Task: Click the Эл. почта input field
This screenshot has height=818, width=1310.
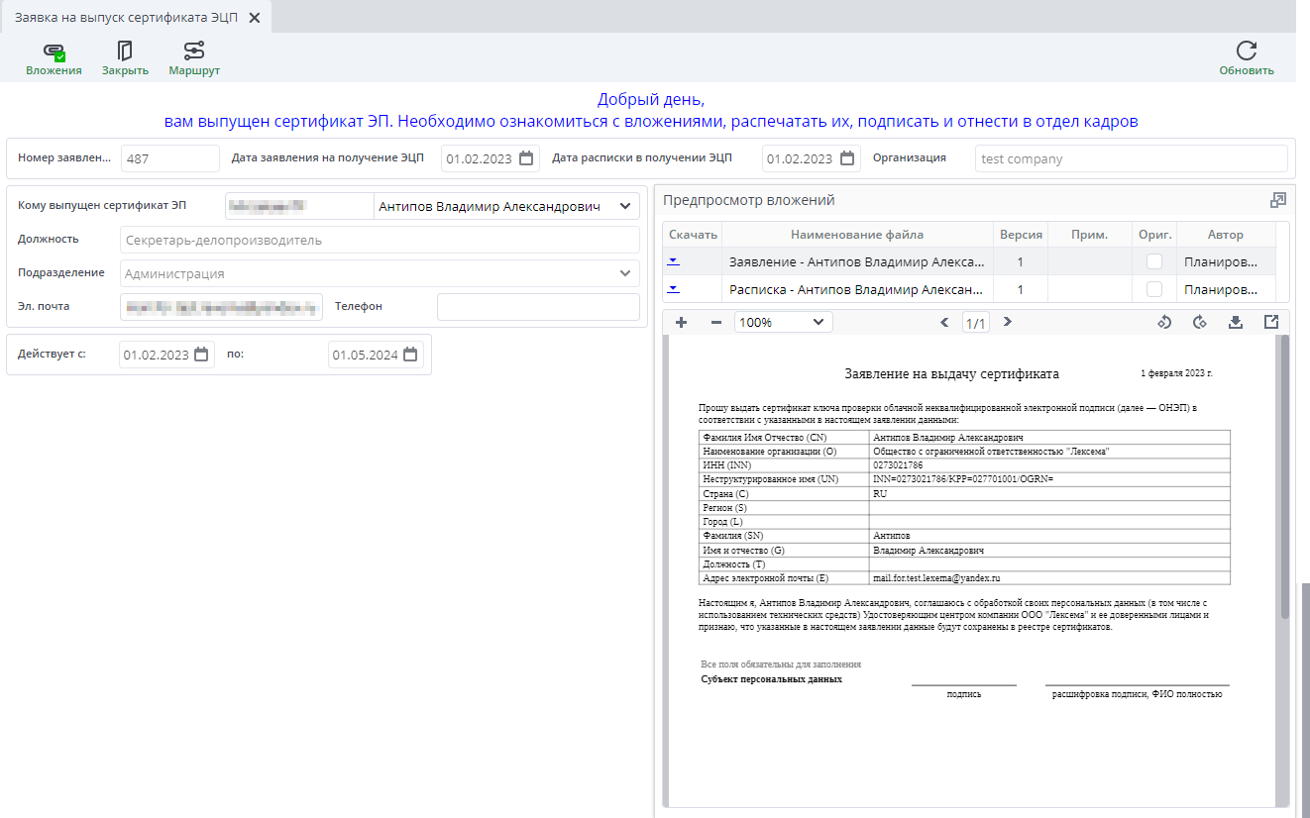Action: click(222, 307)
